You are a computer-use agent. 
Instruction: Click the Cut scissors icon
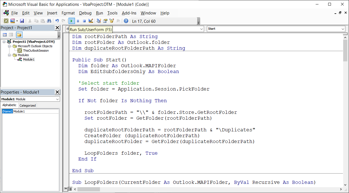coord(30,21)
